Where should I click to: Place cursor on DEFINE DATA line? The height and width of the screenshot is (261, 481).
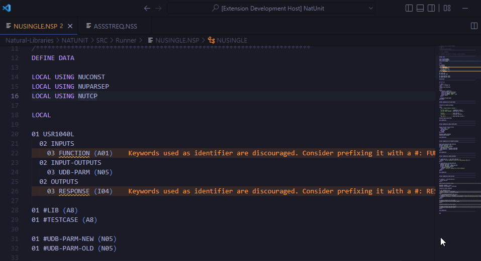pos(53,58)
